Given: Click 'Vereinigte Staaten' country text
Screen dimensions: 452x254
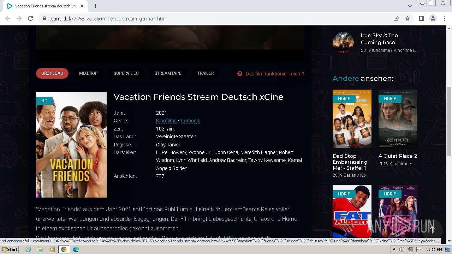Looking at the screenshot, I should pyautogui.click(x=176, y=137).
